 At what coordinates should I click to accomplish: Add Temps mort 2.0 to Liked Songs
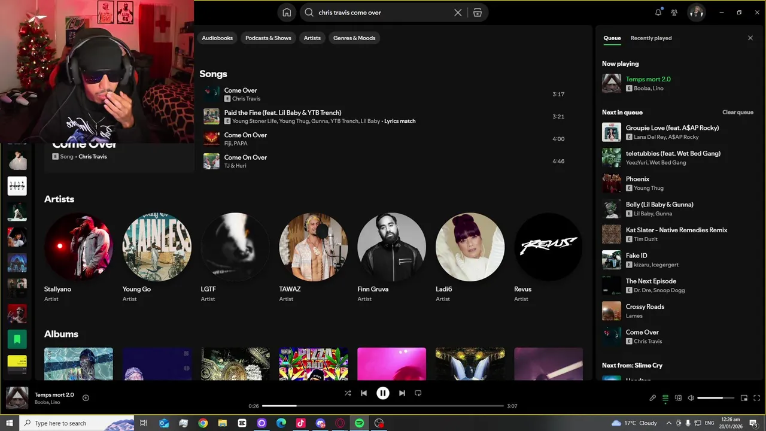(86, 398)
